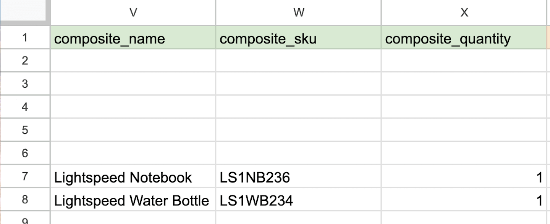Select the quantity cell for Lightspeed Water Bottle

(464, 200)
